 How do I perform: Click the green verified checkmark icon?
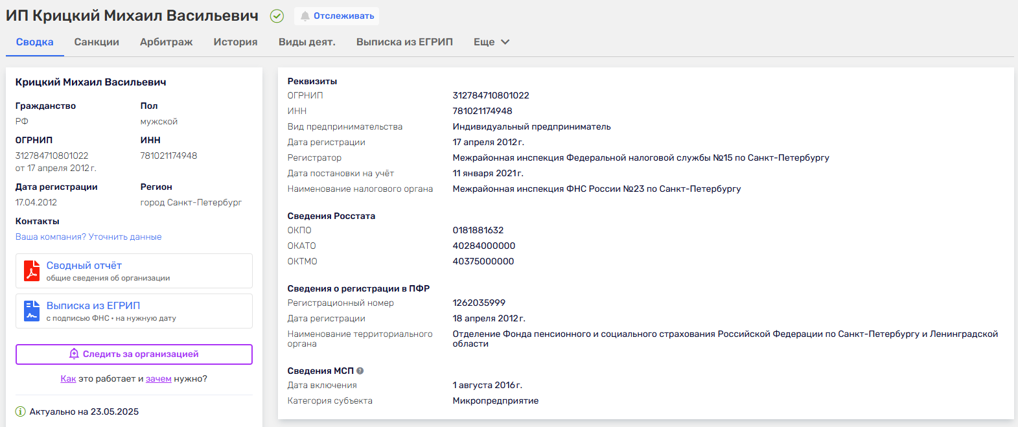pos(277,16)
